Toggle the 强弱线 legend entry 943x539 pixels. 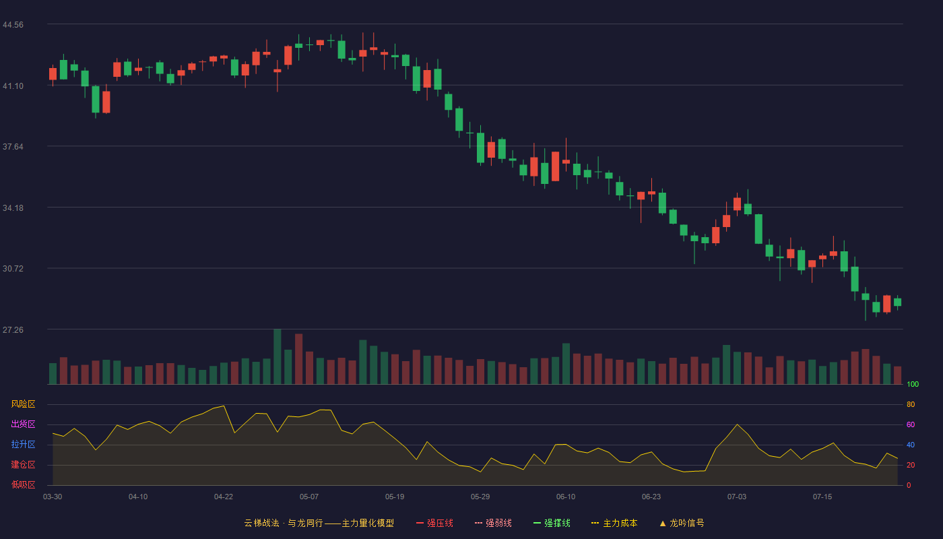point(493,523)
